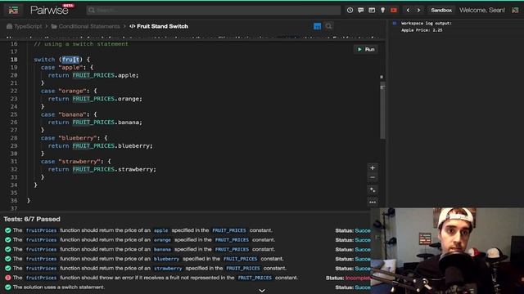Go to next challenge arrow

(418, 11)
